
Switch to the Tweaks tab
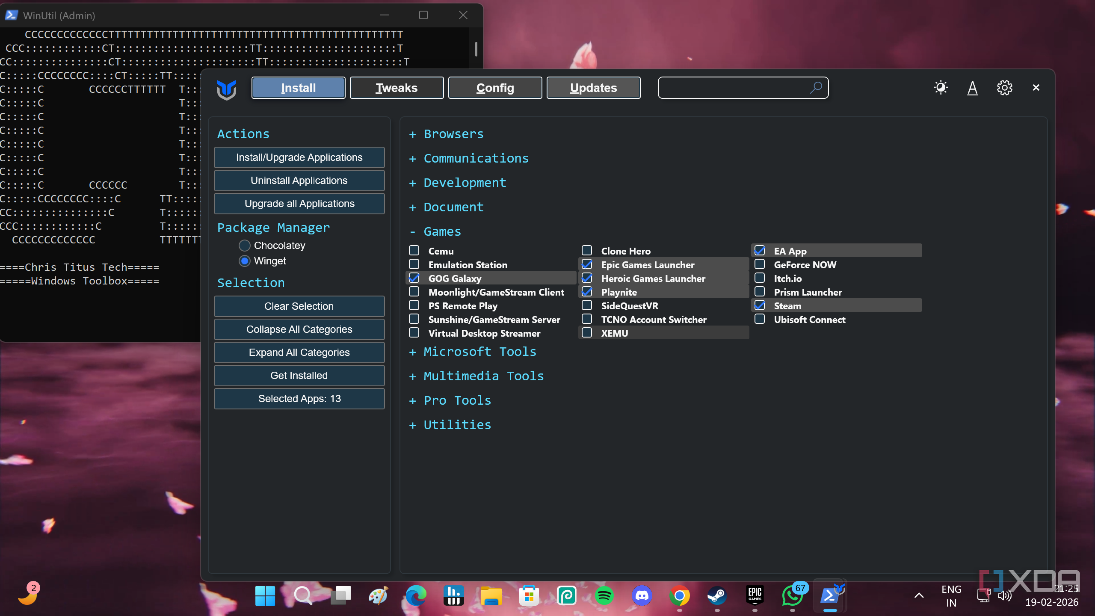click(397, 88)
